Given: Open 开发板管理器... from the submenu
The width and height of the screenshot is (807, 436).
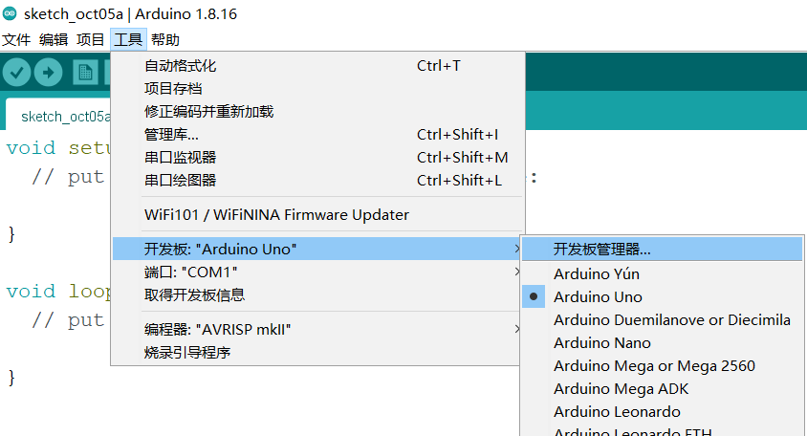Looking at the screenshot, I should [601, 249].
